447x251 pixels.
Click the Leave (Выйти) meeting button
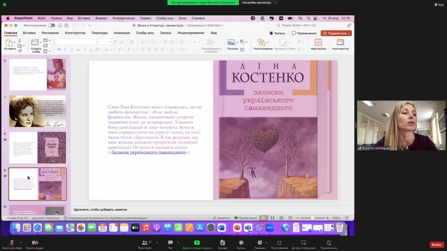coord(437,245)
